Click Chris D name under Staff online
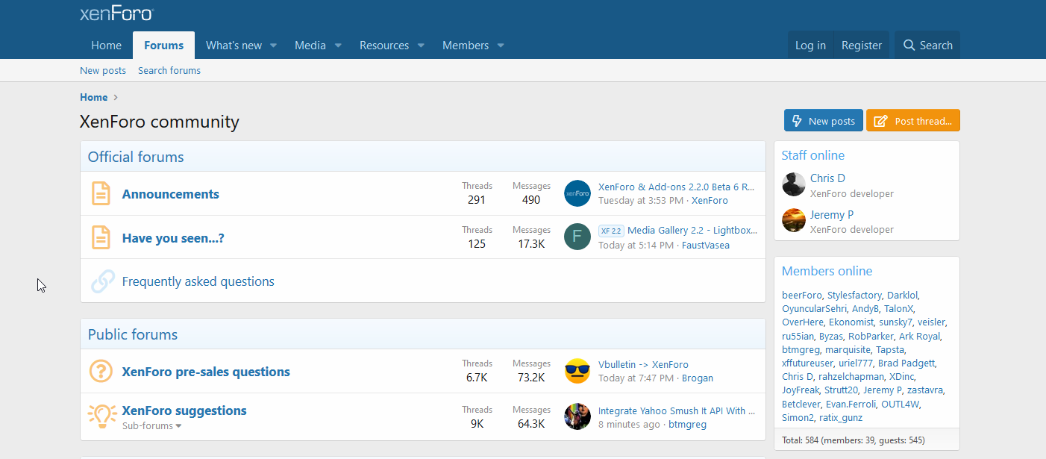 [x=827, y=178]
